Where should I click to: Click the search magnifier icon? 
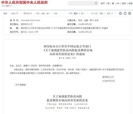(96, 3)
